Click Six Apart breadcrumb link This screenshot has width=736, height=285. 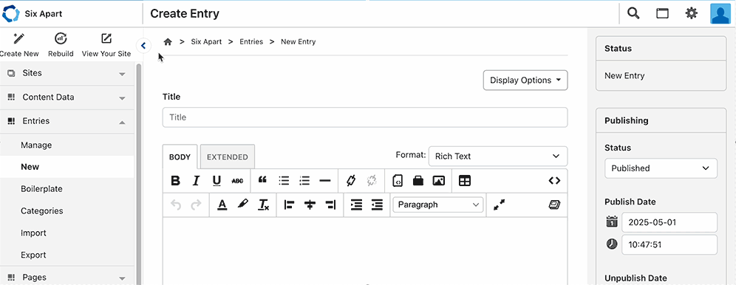point(206,42)
